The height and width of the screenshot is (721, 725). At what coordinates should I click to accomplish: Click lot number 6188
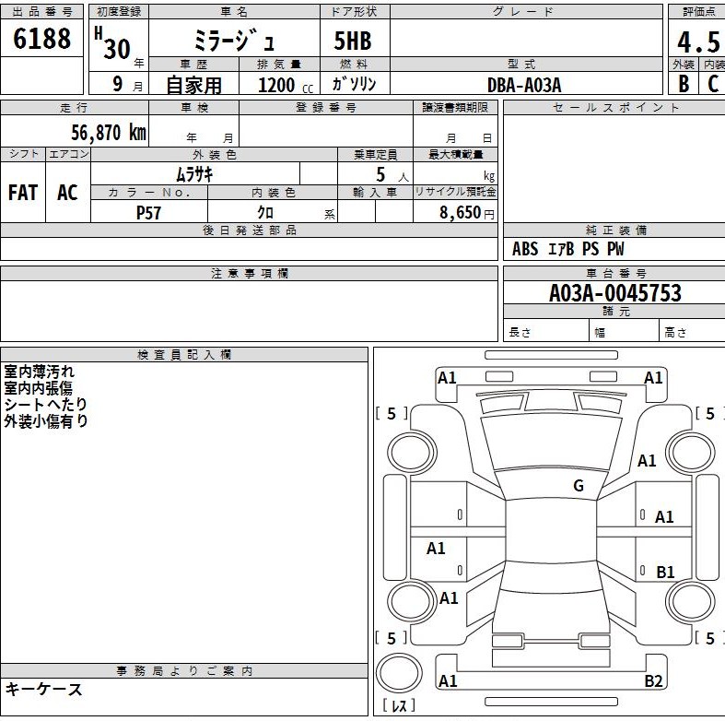click(41, 39)
